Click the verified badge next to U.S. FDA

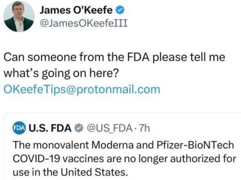(79, 128)
